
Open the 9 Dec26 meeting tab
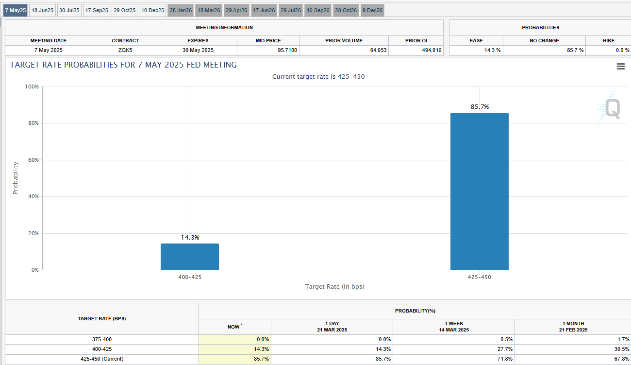(372, 10)
